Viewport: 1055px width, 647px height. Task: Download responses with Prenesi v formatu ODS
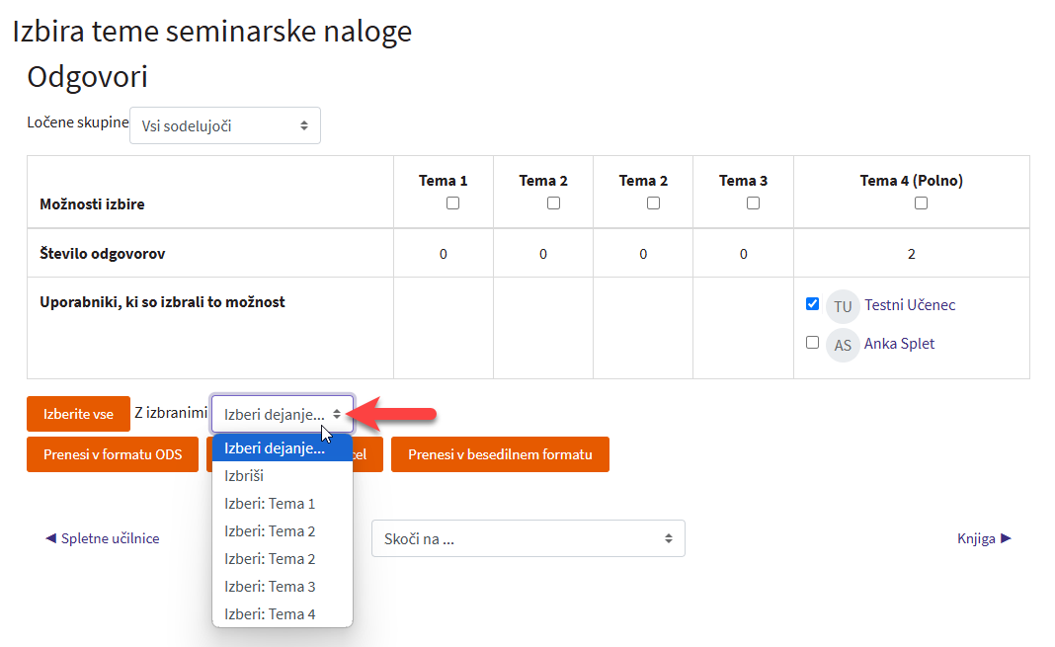(113, 454)
